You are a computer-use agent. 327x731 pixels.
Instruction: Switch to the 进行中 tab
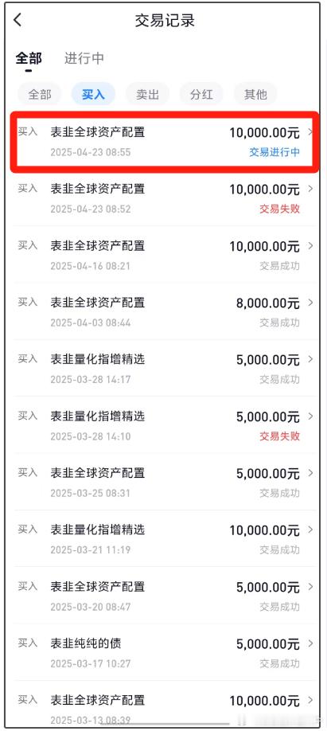coord(84,59)
